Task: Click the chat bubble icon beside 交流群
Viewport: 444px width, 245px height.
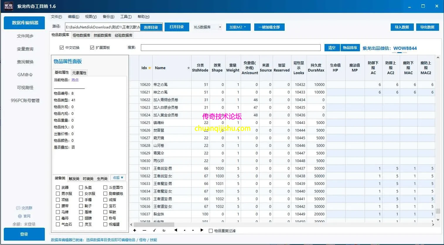Action: (18, 208)
